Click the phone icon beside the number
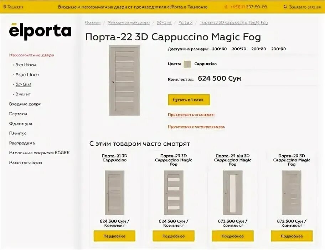Screen dimensions: 325x250 pos(226,7)
